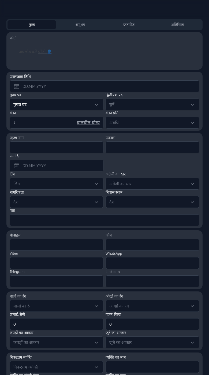Focus the WhatsApp input field

(x=152, y=263)
